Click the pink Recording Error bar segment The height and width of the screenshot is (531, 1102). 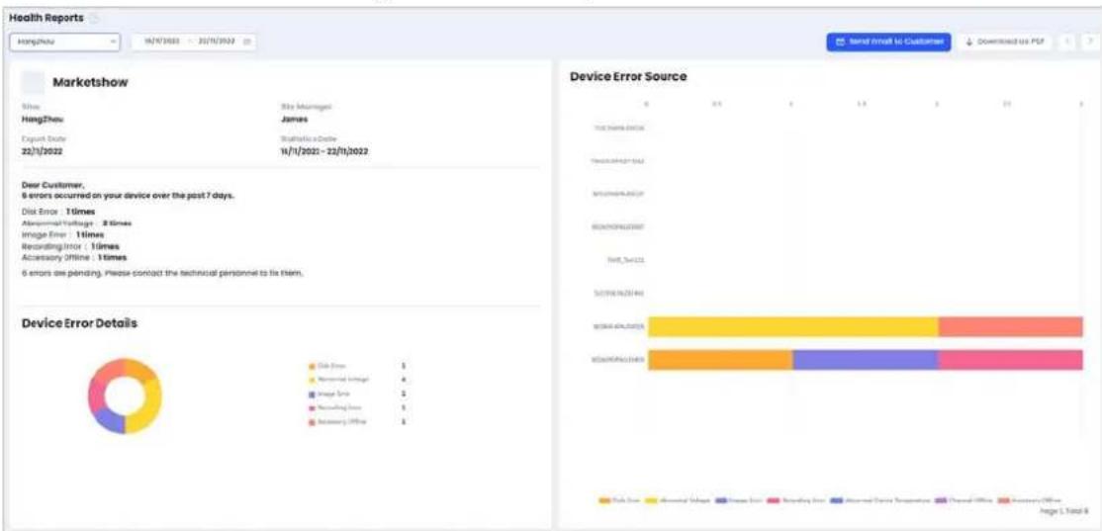point(1010,360)
